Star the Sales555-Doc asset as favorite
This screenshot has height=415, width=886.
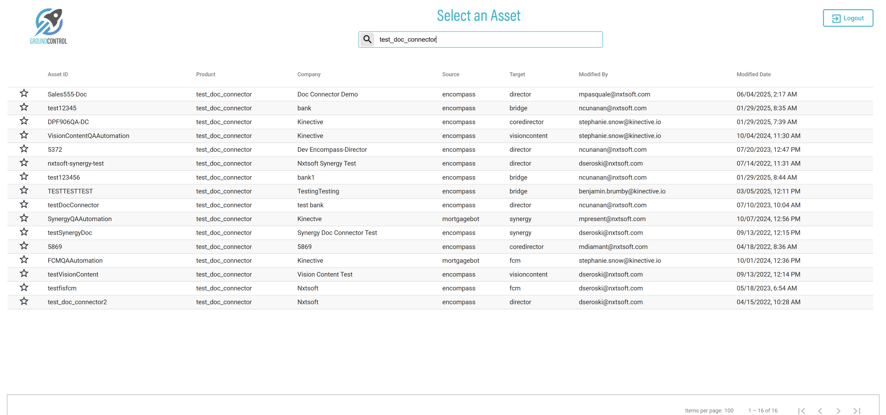(x=24, y=93)
